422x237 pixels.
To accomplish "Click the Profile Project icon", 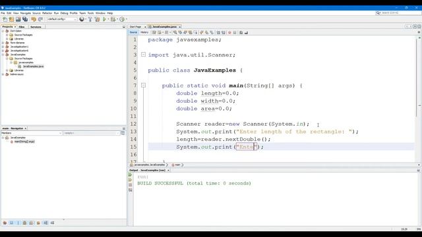I will tap(122, 19).
